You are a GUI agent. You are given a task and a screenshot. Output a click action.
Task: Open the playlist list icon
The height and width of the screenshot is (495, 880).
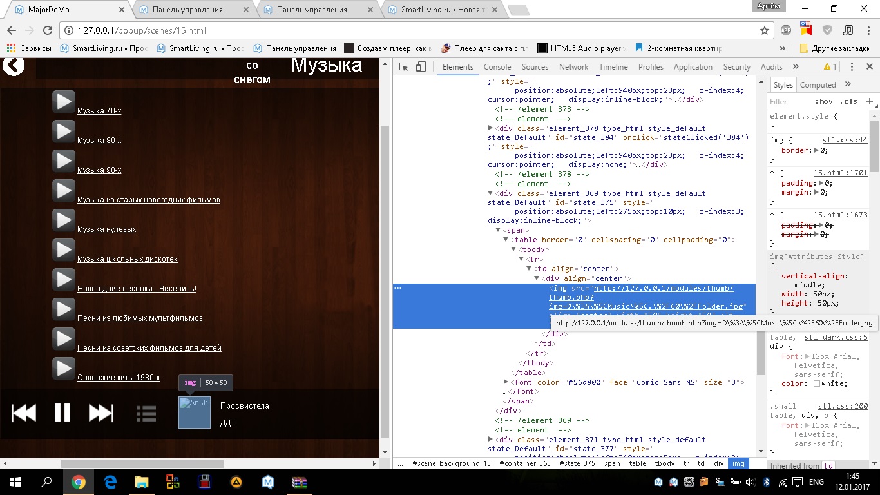point(146,413)
